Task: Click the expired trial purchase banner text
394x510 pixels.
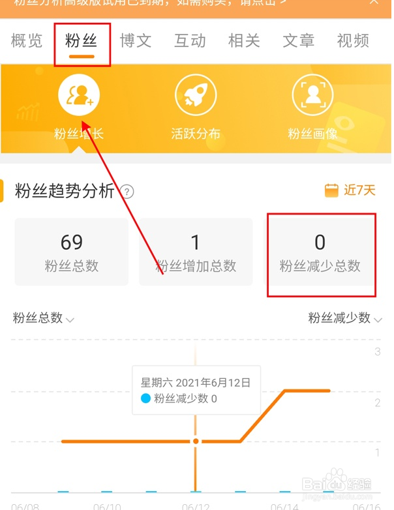Action: (x=149, y=3)
